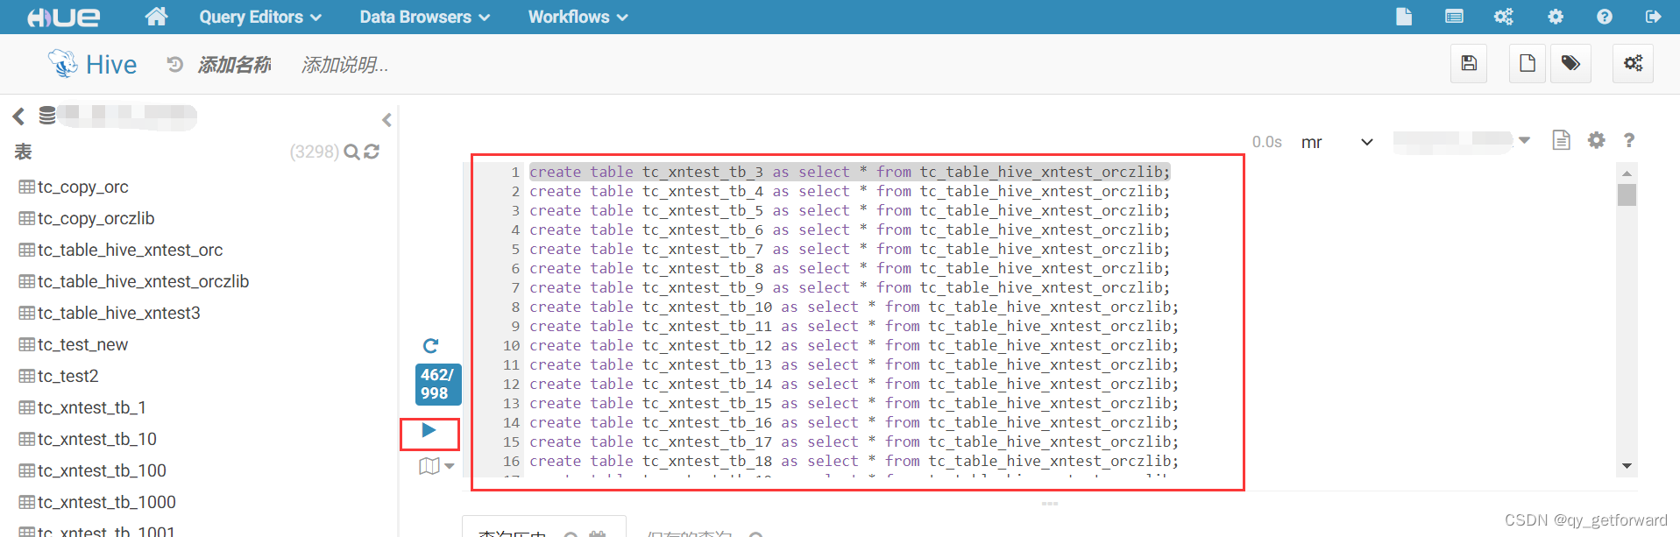Click the editor scrollbar down arrow
The height and width of the screenshot is (537, 1680).
pyautogui.click(x=1627, y=466)
